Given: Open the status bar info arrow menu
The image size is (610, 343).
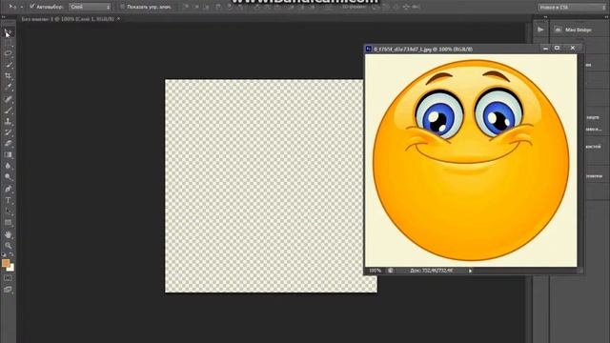Looking at the screenshot, I should point(470,271).
